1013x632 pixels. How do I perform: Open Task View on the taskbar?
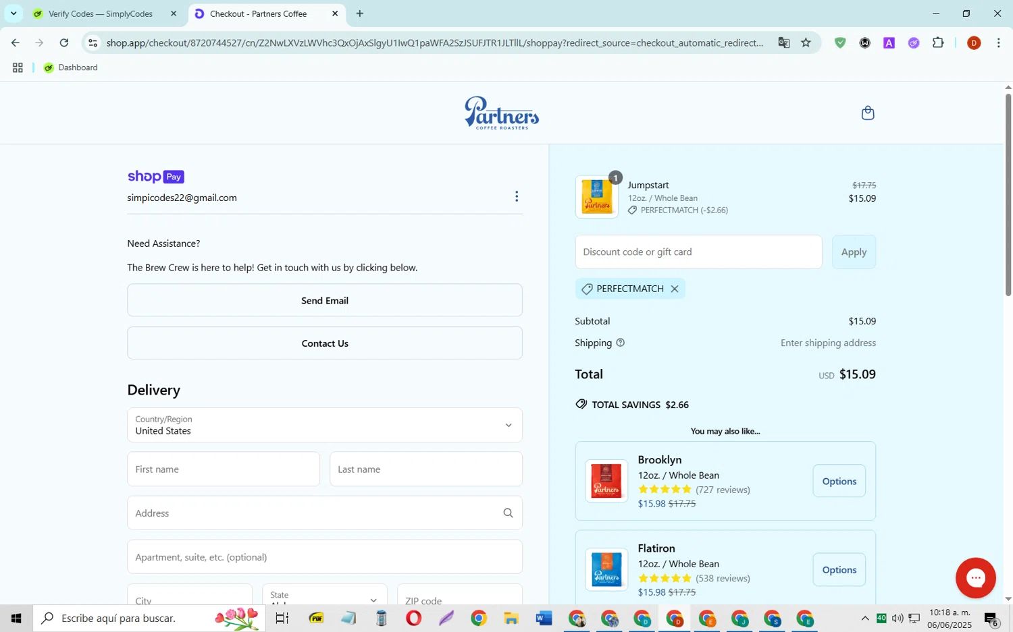pyautogui.click(x=282, y=618)
